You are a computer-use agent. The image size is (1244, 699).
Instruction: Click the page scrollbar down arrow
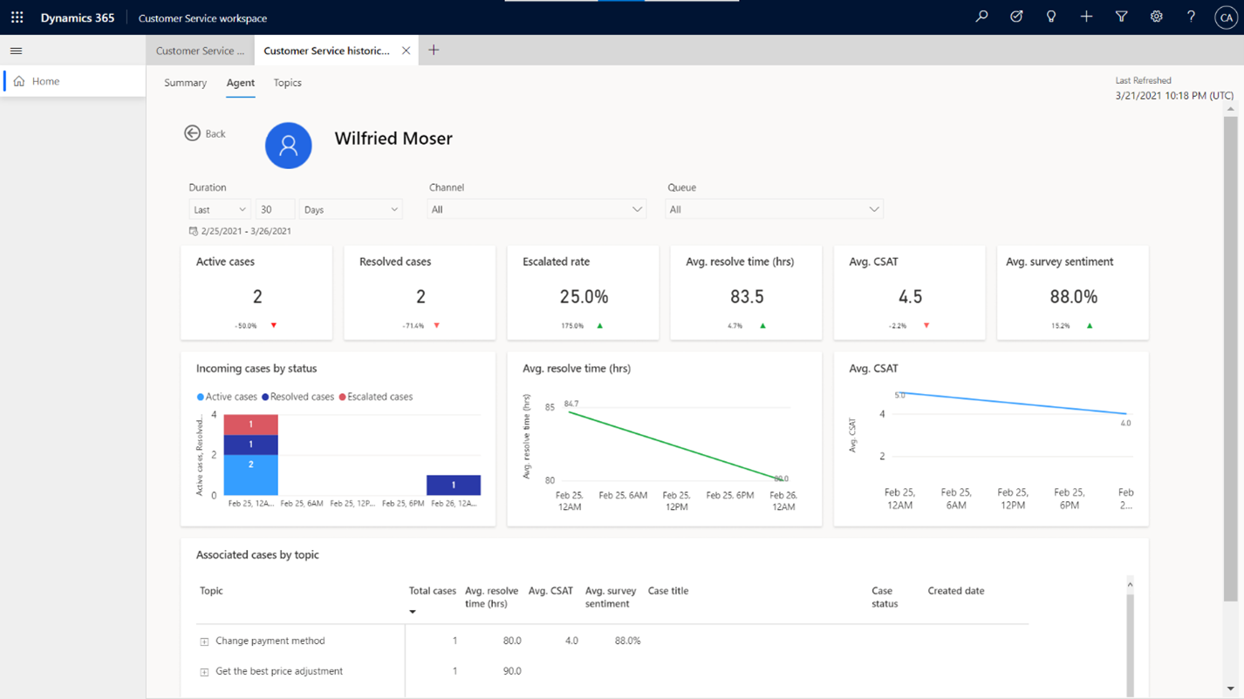[1230, 689]
